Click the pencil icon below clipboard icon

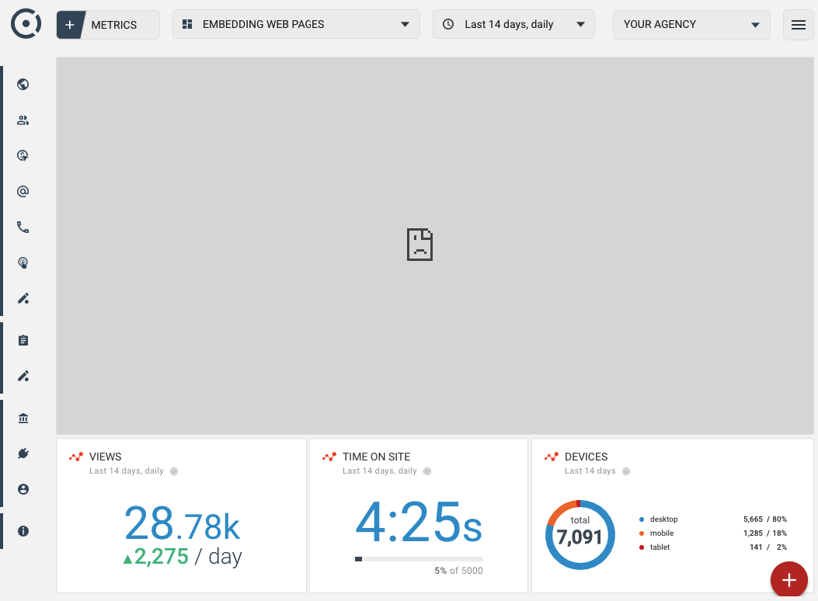(23, 377)
